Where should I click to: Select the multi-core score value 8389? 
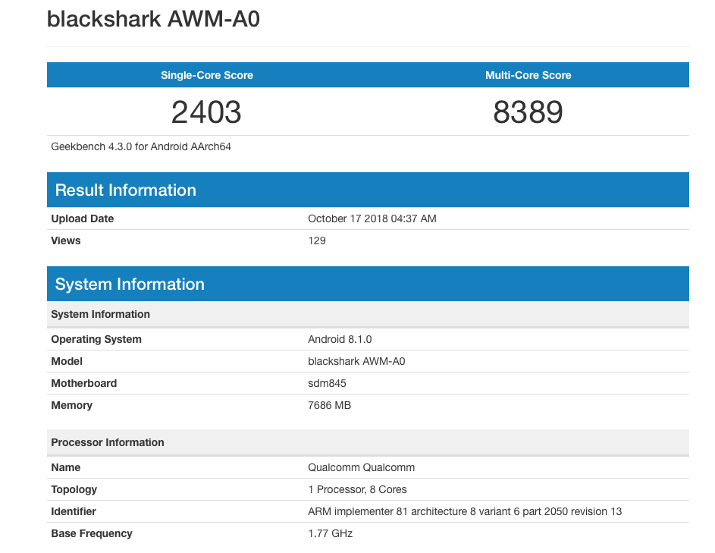click(x=528, y=112)
